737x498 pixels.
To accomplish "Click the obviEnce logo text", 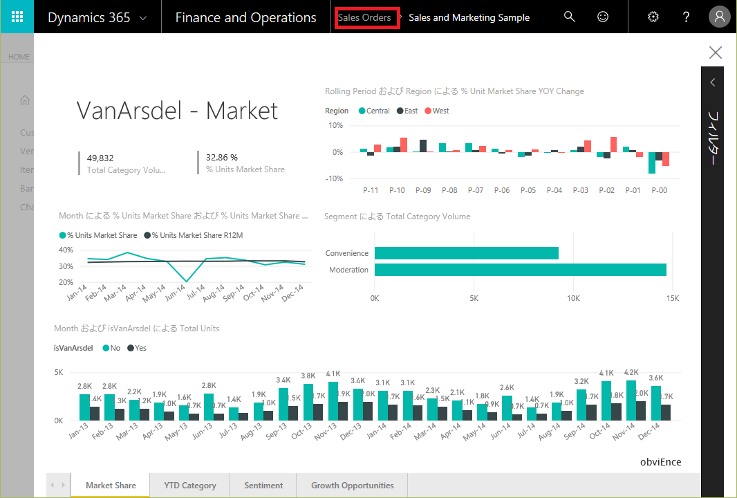I will click(x=660, y=462).
